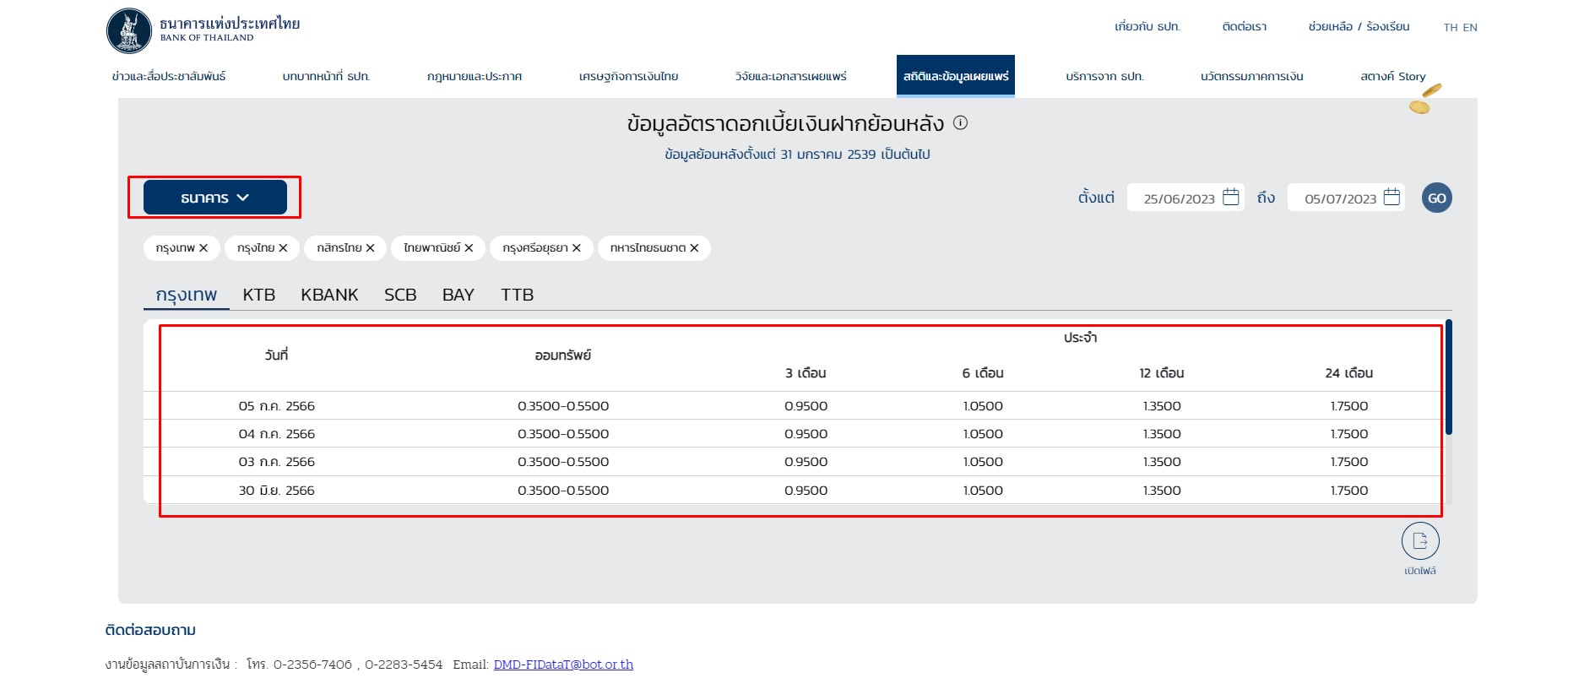Open นวัตกรรมภาคการเงิน menu
The image size is (1595, 689).
click(x=1252, y=76)
